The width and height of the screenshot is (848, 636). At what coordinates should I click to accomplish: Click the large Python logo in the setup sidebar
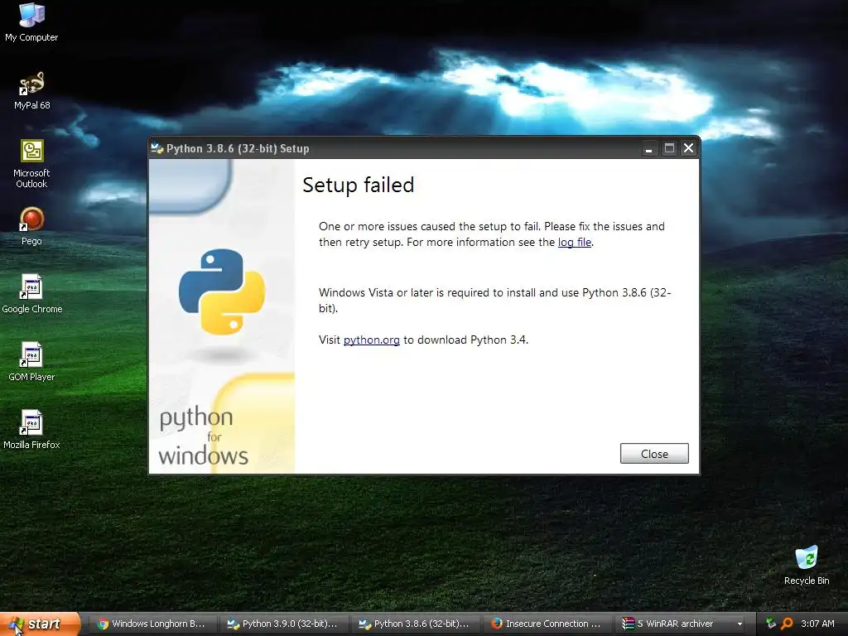[222, 291]
